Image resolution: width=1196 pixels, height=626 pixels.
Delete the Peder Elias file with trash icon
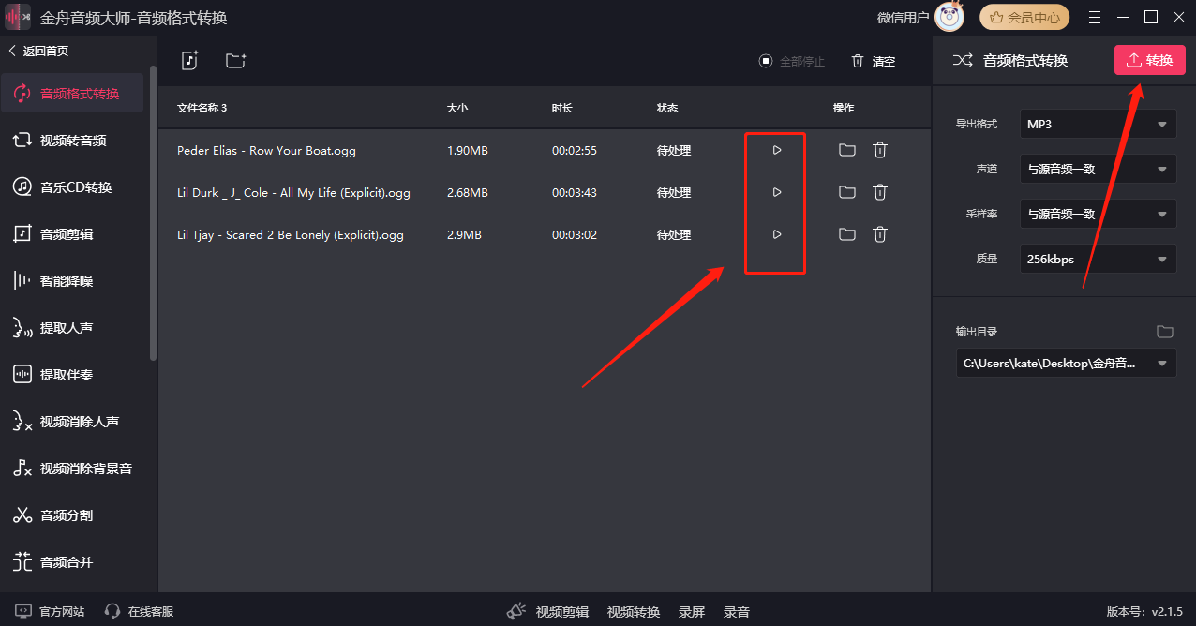[879, 149]
